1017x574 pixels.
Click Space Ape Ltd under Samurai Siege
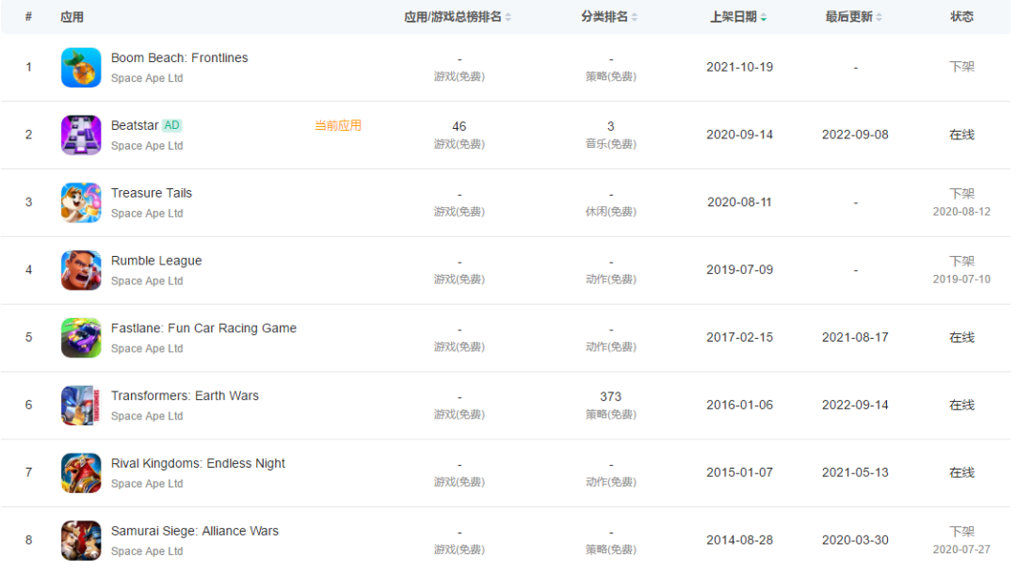[x=147, y=551]
